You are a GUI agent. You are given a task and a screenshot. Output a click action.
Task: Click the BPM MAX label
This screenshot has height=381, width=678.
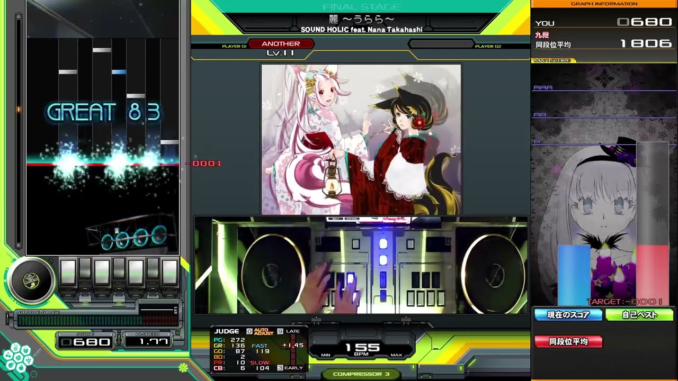396,355
